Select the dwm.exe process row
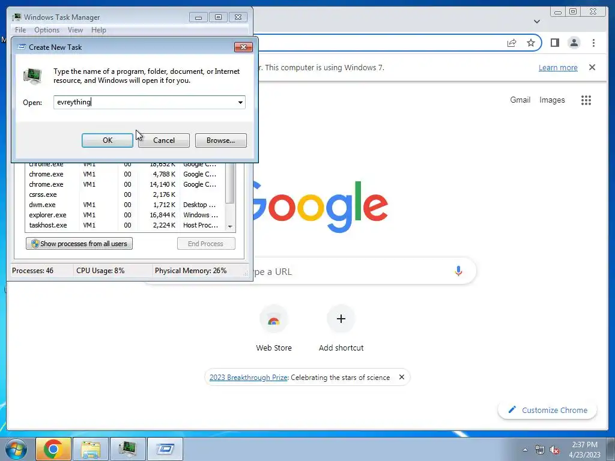The width and height of the screenshot is (615, 461). click(125, 205)
